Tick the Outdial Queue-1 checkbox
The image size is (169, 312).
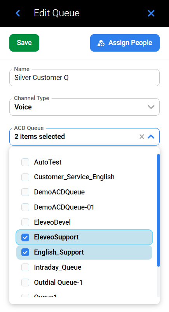25,283
